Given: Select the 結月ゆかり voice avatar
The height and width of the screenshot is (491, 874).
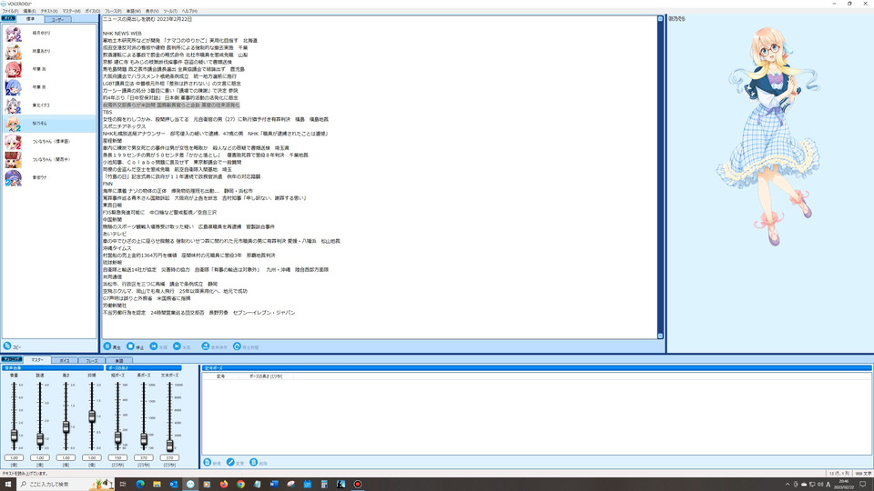Looking at the screenshot, I should tap(14, 34).
